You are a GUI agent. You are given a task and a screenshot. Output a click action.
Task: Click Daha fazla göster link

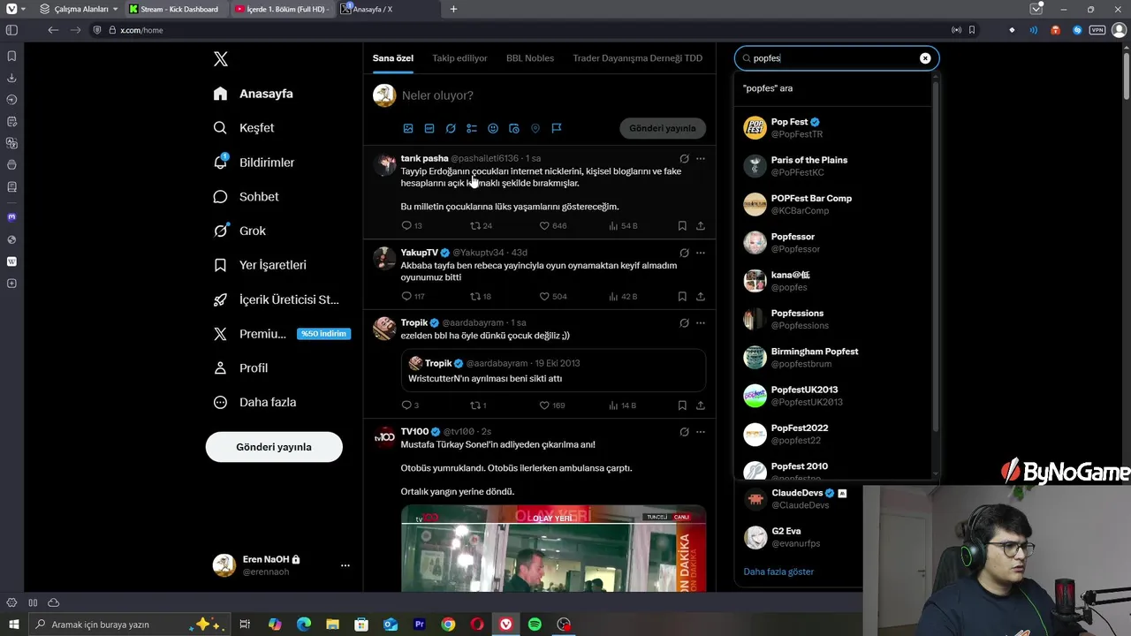coord(778,572)
